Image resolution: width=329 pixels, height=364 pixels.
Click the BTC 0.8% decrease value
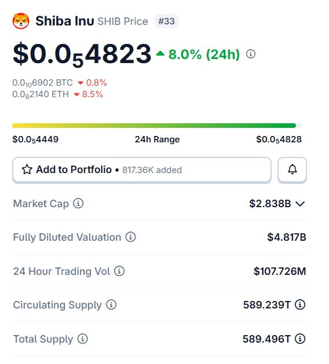(96, 83)
